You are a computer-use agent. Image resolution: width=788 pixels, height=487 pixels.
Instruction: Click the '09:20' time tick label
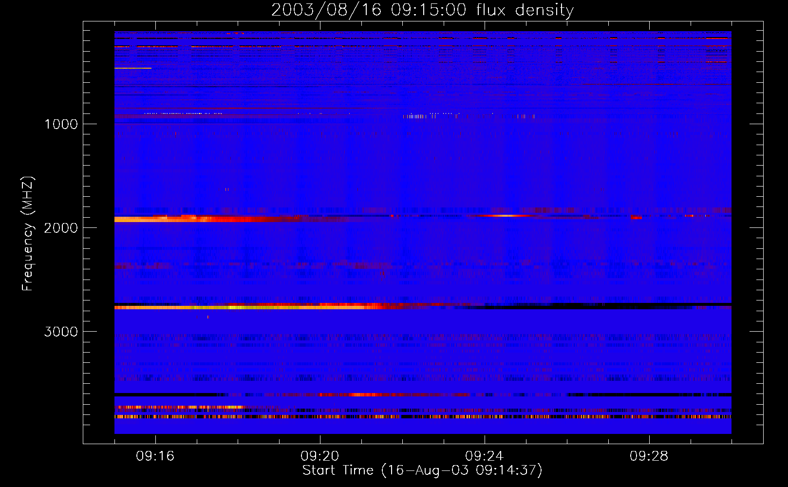click(320, 456)
